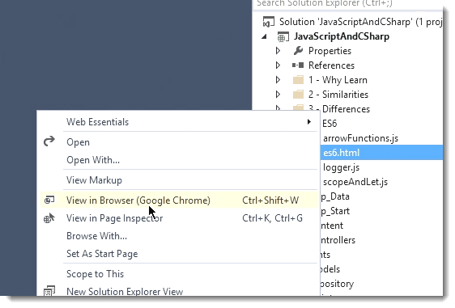Select the 2 - Similarities folder
455x308 pixels.
point(338,95)
